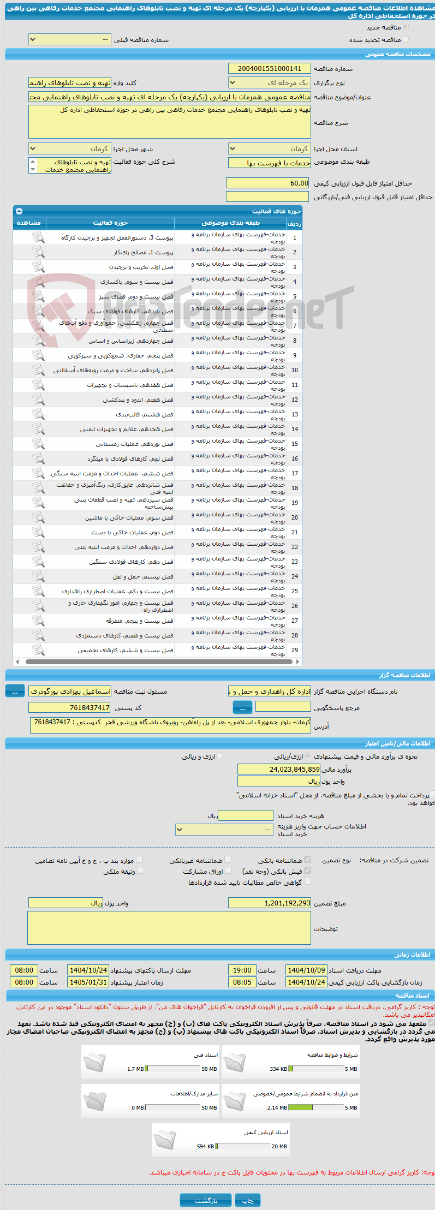Image resolution: width=435 pixels, height=1210 pixels.
Task: Toggle ضمانتنامه غیربانکی checkbox
Action: coord(228,860)
